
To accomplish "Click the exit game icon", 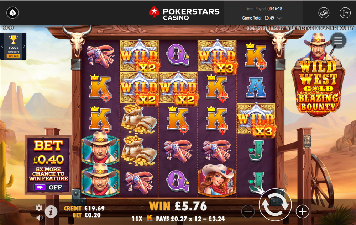I will point(345,13).
